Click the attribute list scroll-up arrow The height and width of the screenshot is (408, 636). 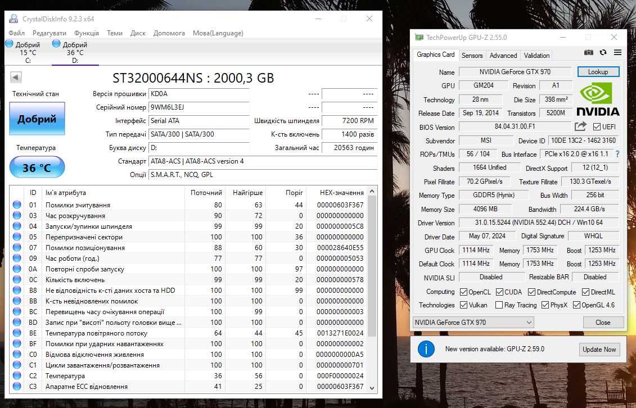372,191
